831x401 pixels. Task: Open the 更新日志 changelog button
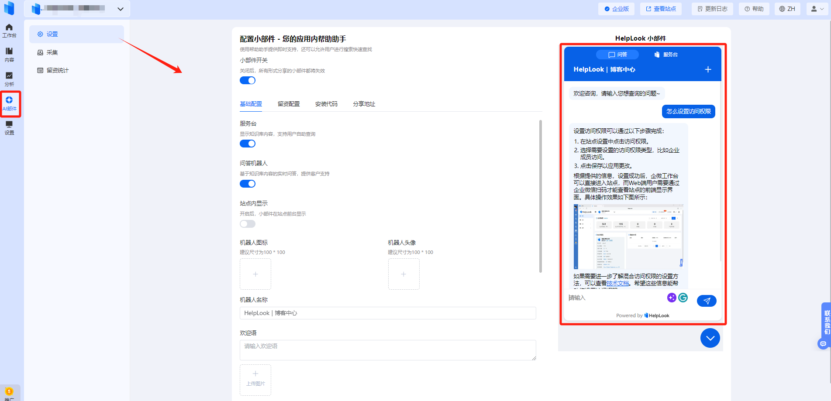point(712,9)
